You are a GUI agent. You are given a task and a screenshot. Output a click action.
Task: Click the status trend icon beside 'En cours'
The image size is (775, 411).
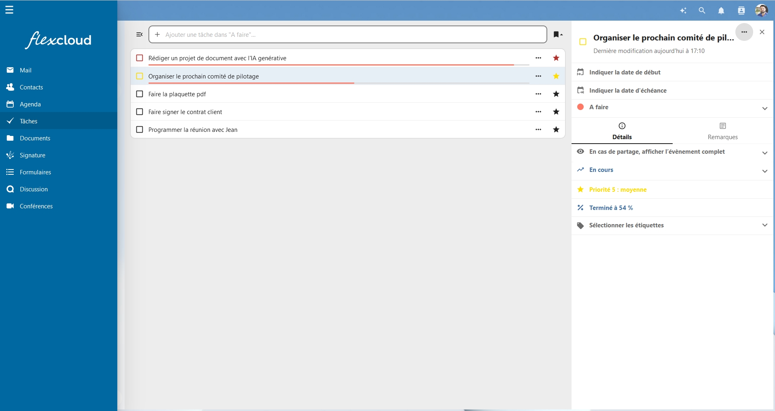coord(580,169)
